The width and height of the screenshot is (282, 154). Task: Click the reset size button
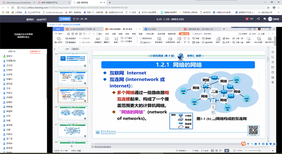pos(145,42)
